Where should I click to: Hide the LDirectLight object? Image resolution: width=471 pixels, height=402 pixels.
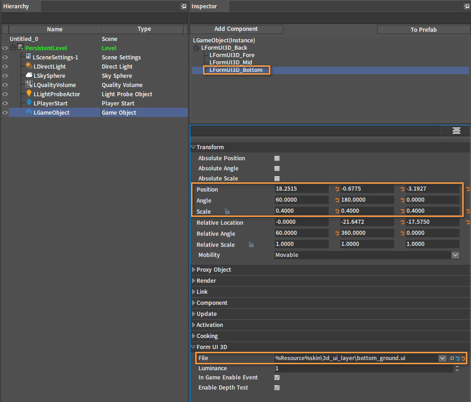[x=5, y=66]
